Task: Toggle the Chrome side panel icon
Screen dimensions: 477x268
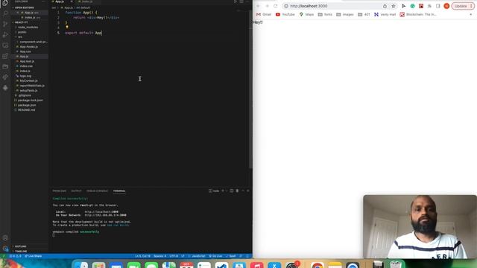Action: tap(437, 6)
